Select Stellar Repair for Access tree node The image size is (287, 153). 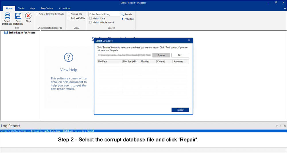tap(22, 33)
